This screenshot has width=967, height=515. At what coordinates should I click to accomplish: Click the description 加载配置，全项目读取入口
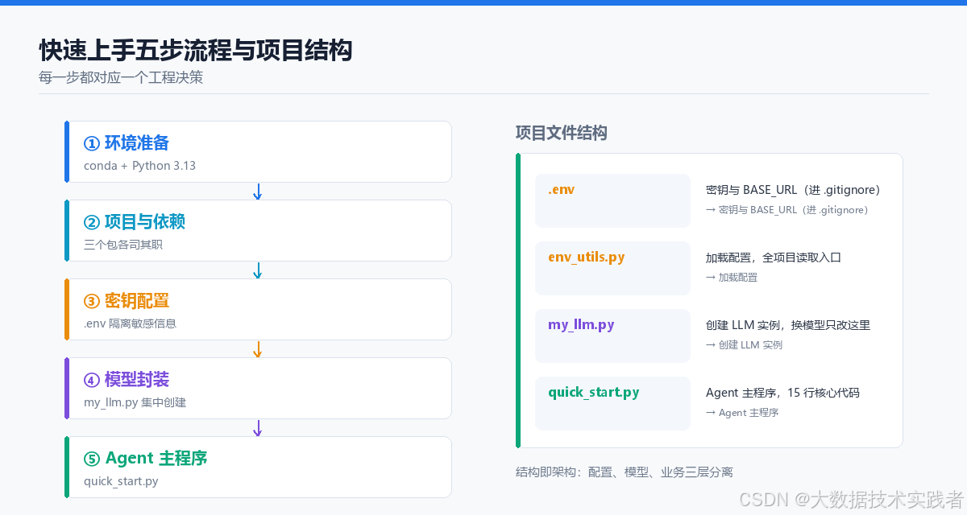tap(774, 257)
